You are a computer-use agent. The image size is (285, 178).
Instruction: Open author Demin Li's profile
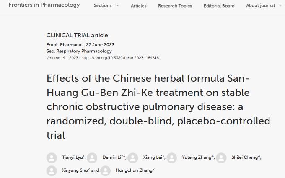pyautogui.click(x=111, y=158)
